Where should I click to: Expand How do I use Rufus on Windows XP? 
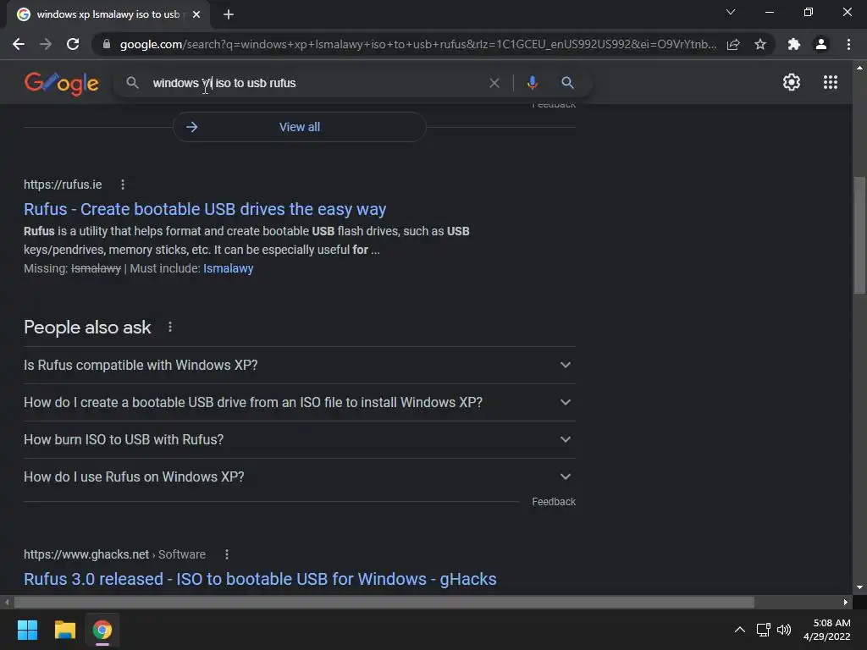click(299, 476)
